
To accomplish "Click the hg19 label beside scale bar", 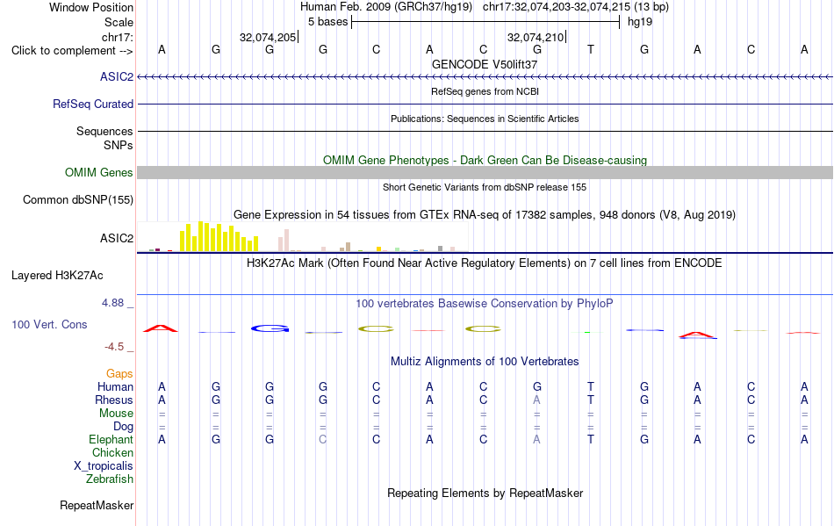I will tap(640, 22).
